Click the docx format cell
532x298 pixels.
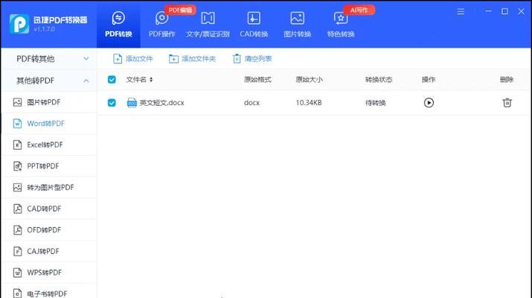pos(251,103)
